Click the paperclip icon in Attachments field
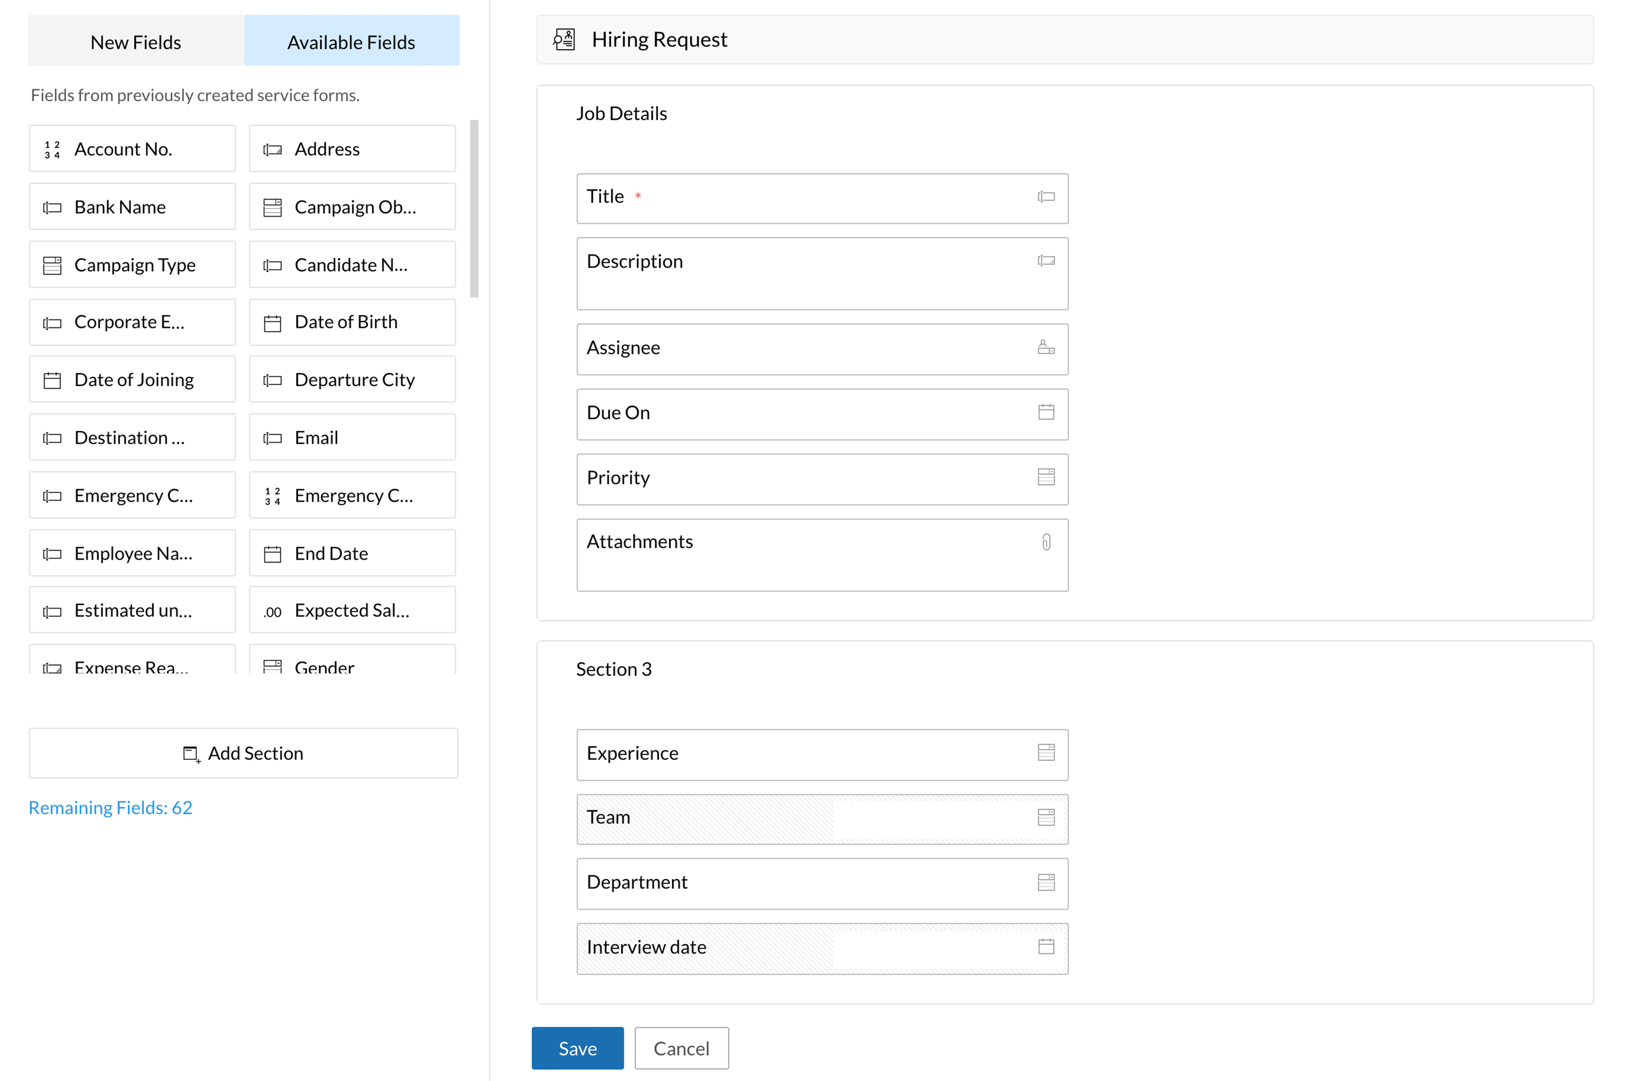 coord(1045,543)
